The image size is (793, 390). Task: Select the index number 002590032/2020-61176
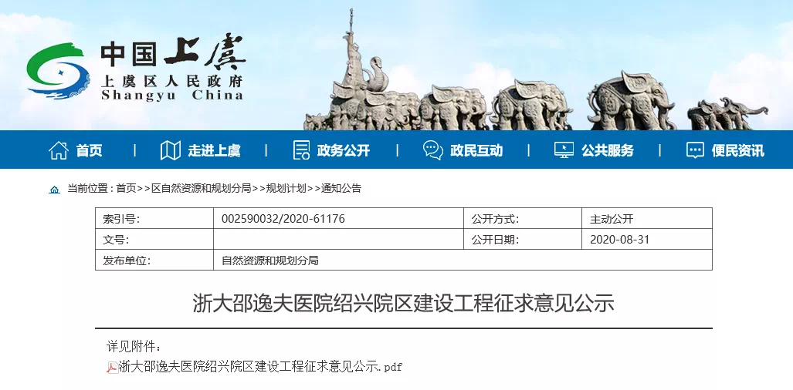click(x=283, y=219)
